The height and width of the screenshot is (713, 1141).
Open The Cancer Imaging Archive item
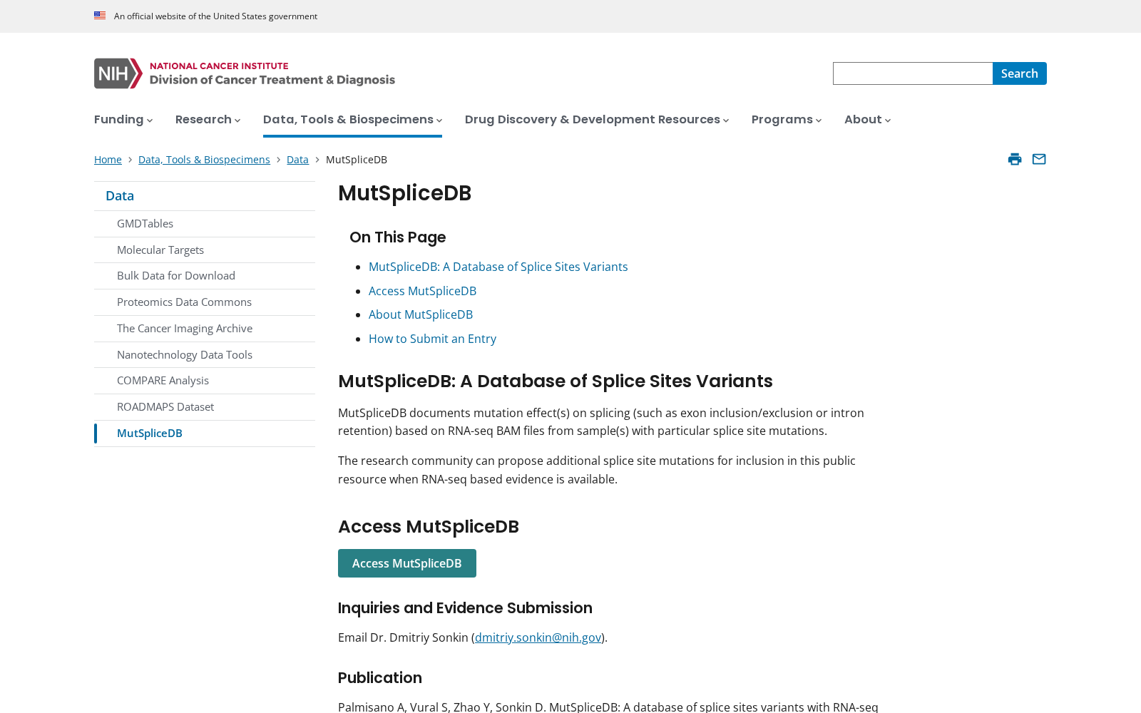205,329
